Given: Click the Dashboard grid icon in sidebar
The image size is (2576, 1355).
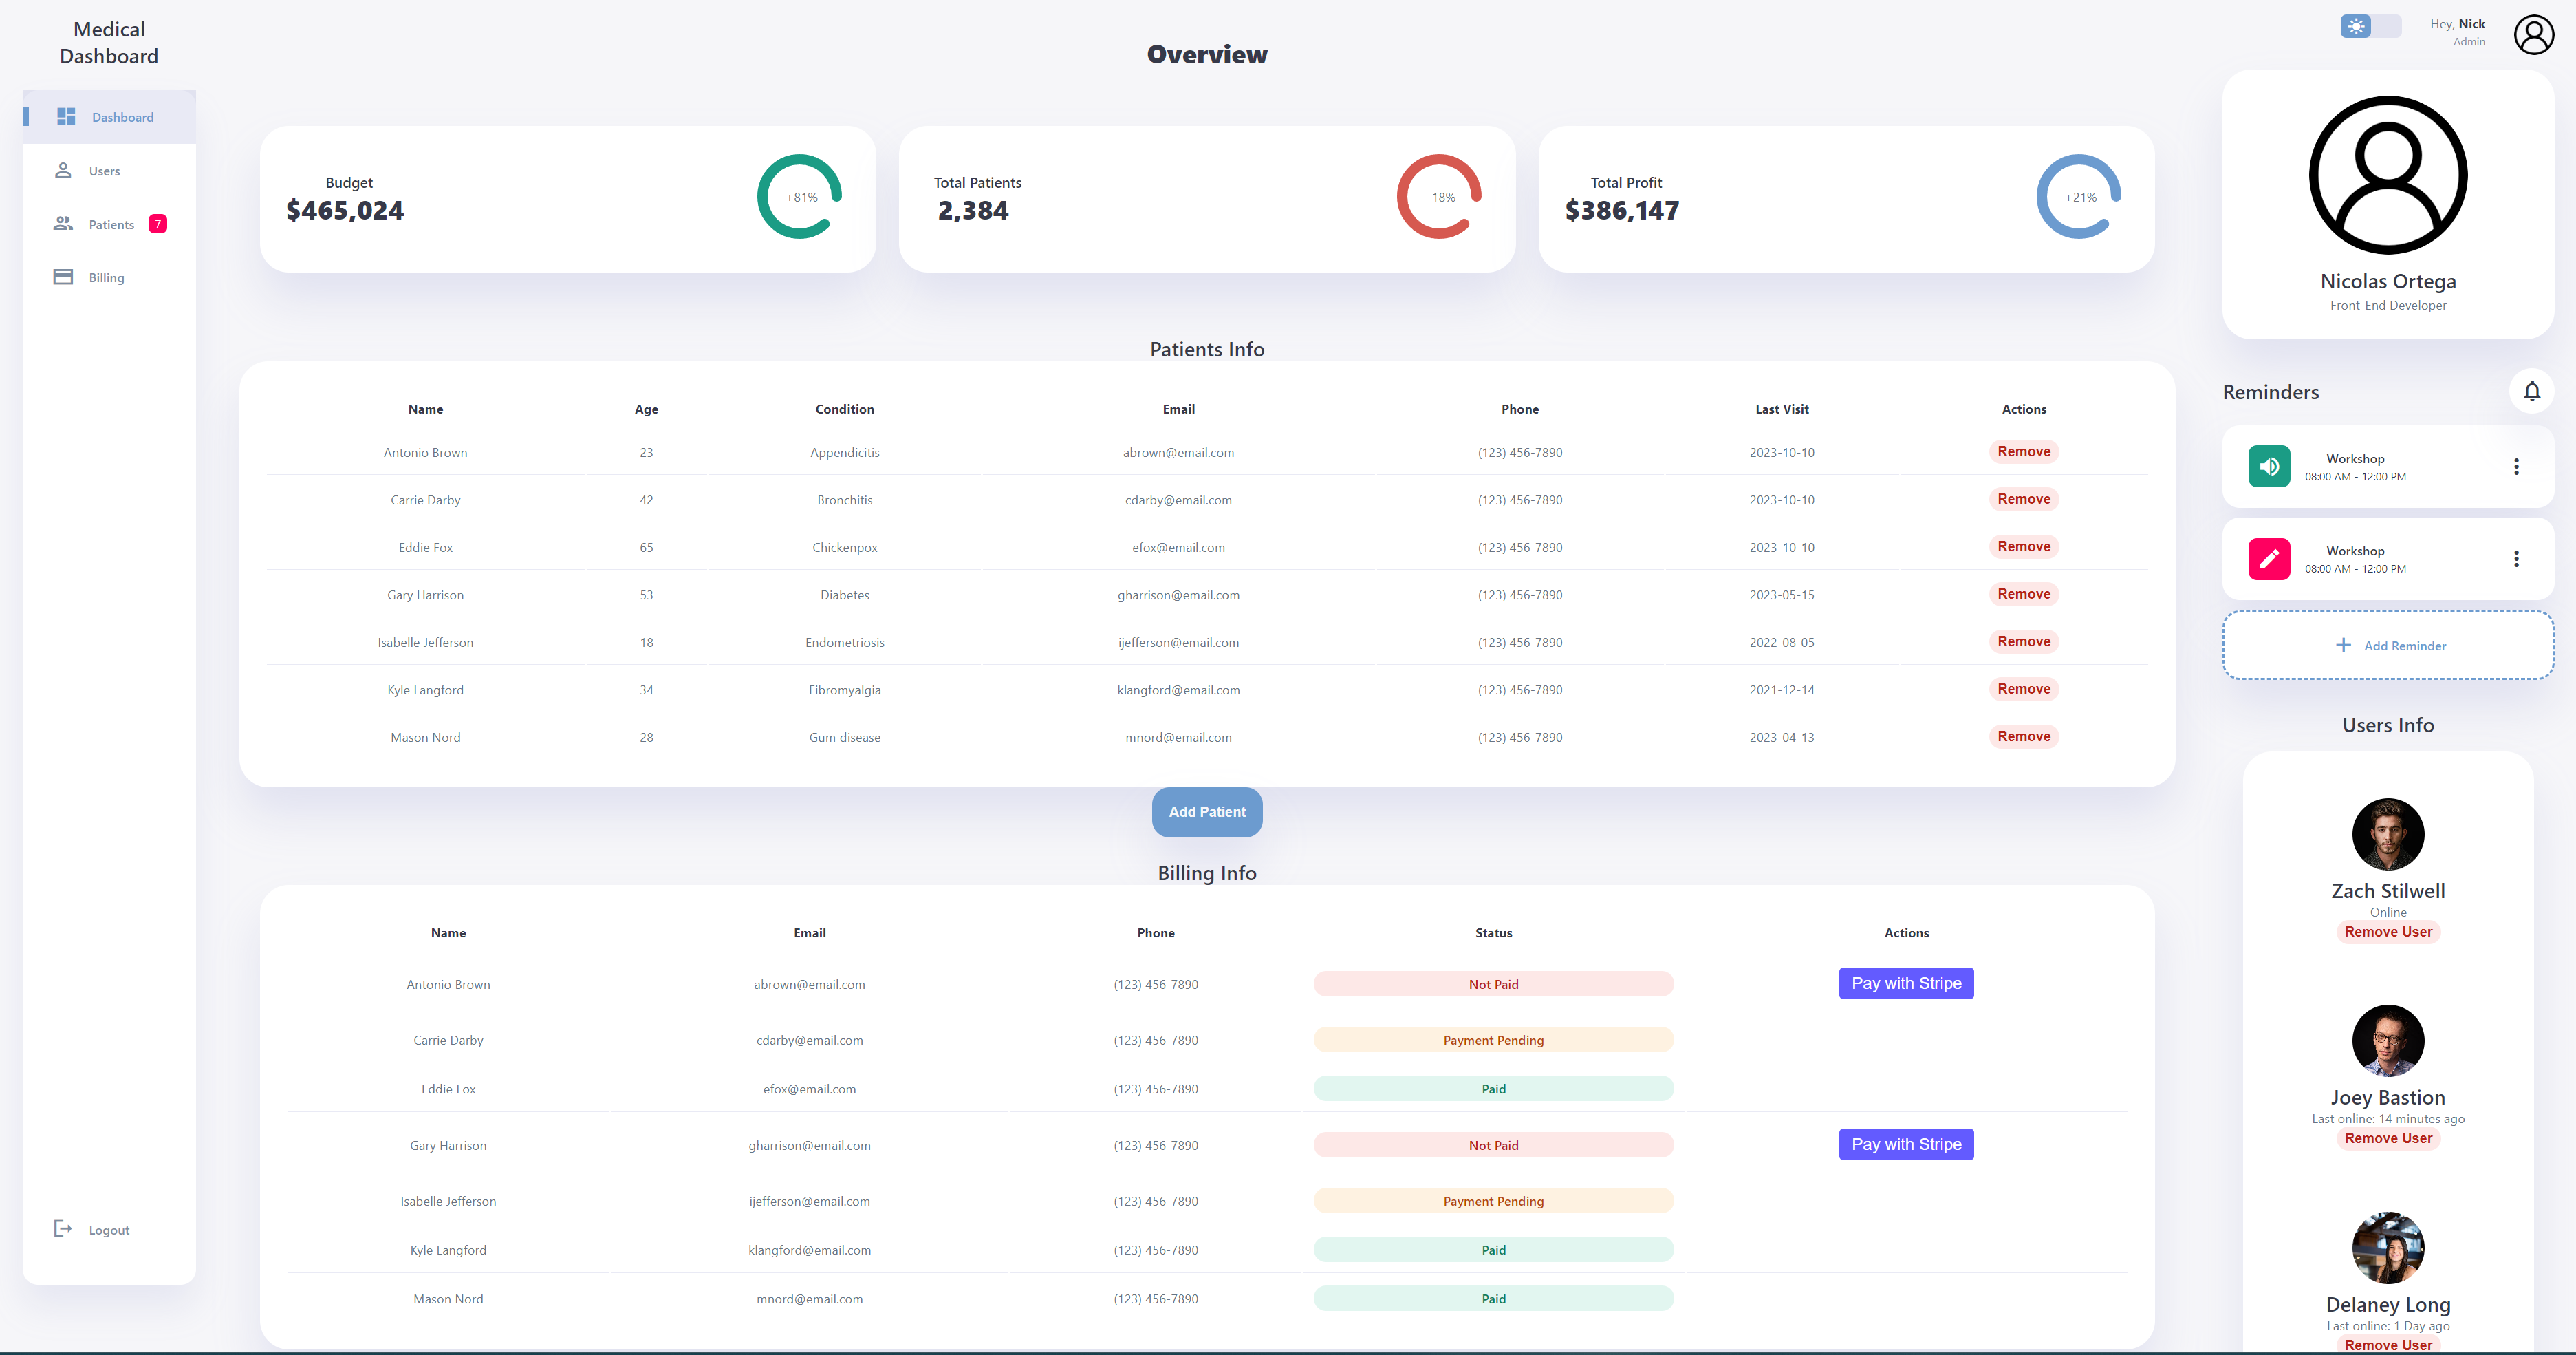Looking at the screenshot, I should coord(66,117).
